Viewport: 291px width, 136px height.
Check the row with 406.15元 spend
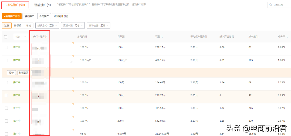click(x=6, y=60)
